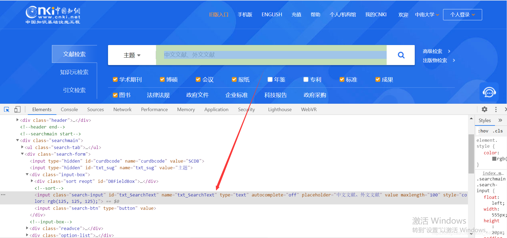507x238 pixels.
Task: Toggle :hov element state button
Action: pyautogui.click(x=483, y=131)
